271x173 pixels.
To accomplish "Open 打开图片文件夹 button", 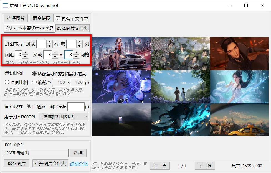I will pyautogui.click(x=50, y=163).
